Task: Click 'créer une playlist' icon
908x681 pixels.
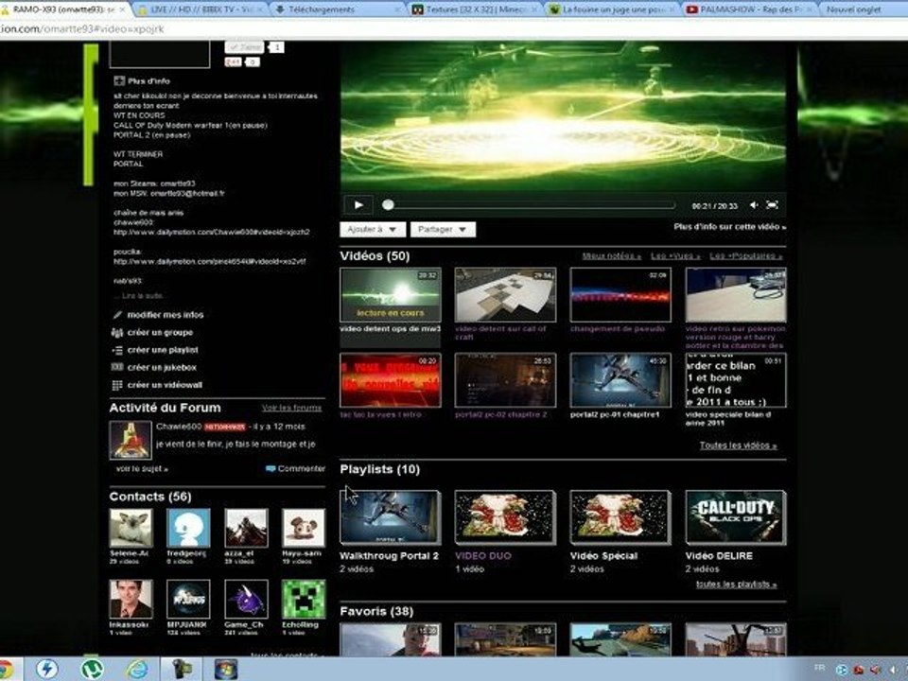Action: coord(117,350)
